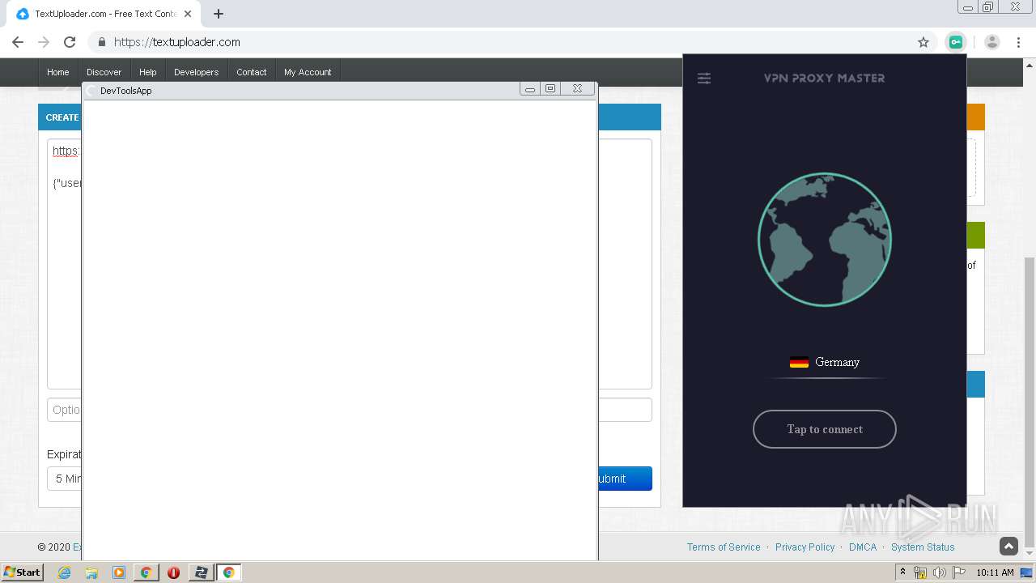This screenshot has width=1036, height=583.
Task: Go forward in browser history
Action: [x=44, y=42]
